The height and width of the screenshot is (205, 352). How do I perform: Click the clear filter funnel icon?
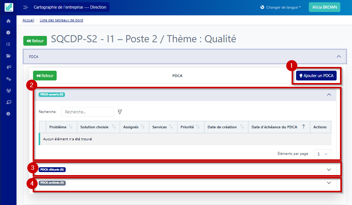[120, 112]
